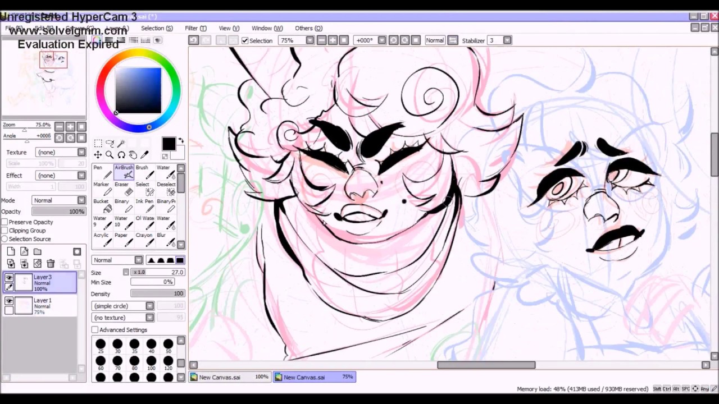Choose the Bucket fill tool
The image size is (719, 404).
101,205
